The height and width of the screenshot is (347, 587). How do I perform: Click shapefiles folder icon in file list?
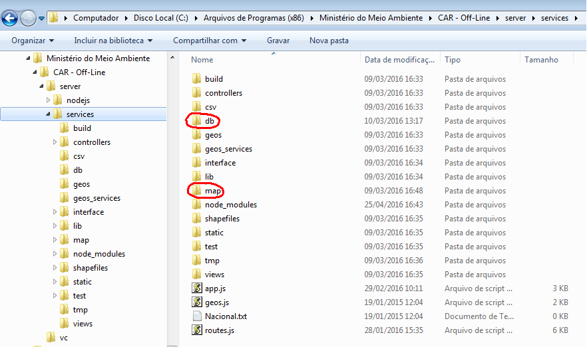[x=196, y=218]
